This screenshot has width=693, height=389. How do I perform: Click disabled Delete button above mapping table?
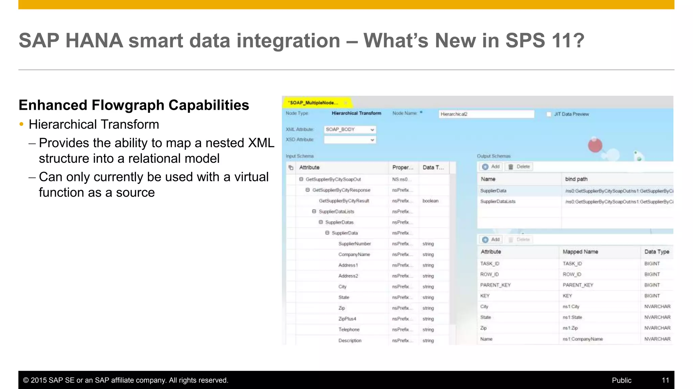click(519, 239)
